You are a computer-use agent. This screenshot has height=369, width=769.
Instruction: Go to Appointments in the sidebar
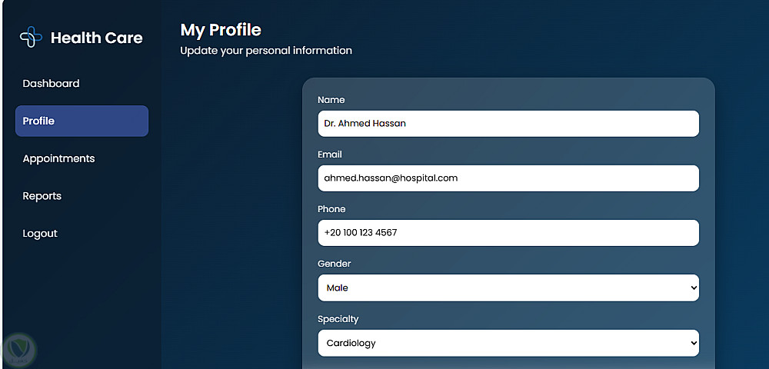(x=58, y=159)
